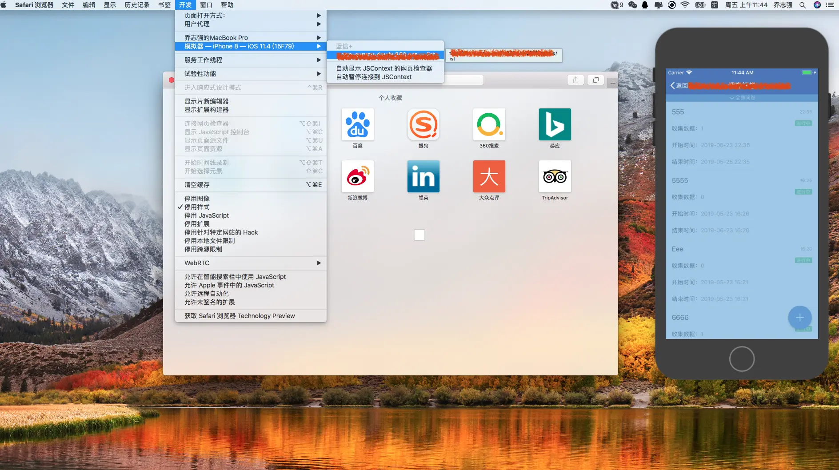Open the Apple menu
The height and width of the screenshot is (470, 839).
point(4,5)
